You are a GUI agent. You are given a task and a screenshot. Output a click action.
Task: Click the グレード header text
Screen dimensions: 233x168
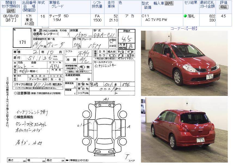57,6
